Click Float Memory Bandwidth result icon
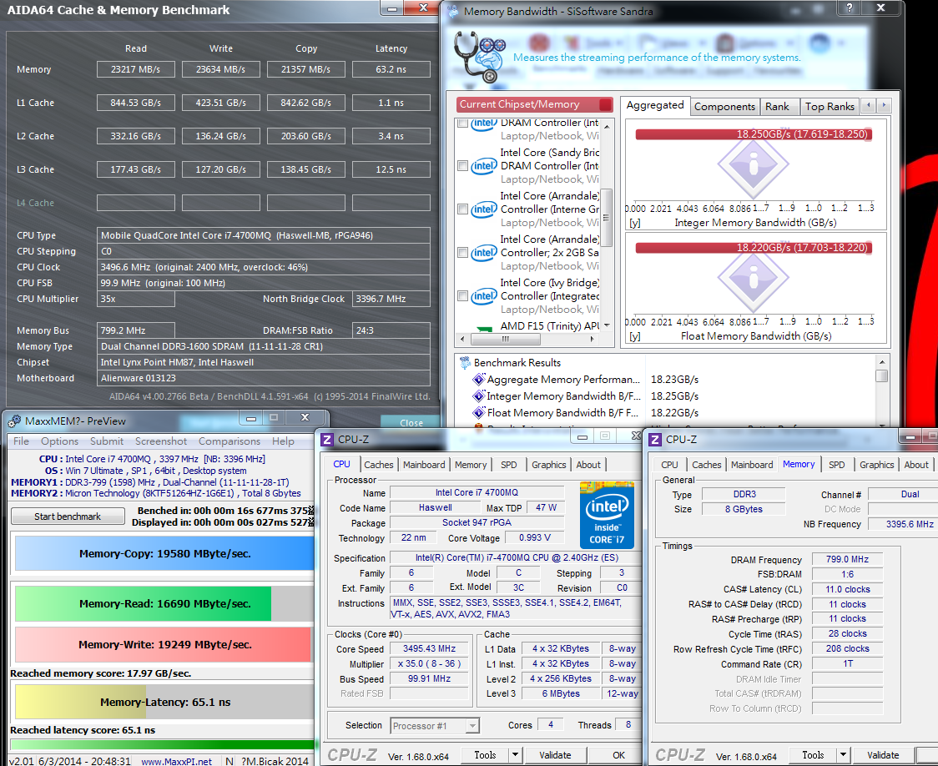 click(x=478, y=412)
